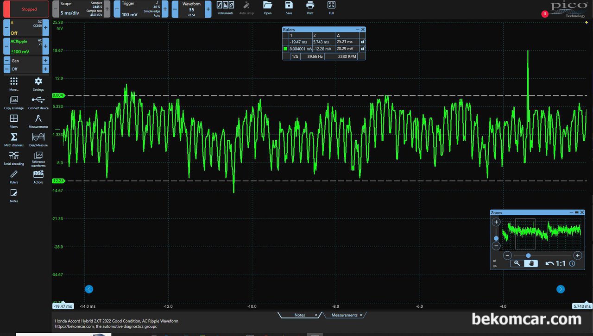The height and width of the screenshot is (336, 593).
Task: Select the Notes tab at bottom
Action: 300,315
